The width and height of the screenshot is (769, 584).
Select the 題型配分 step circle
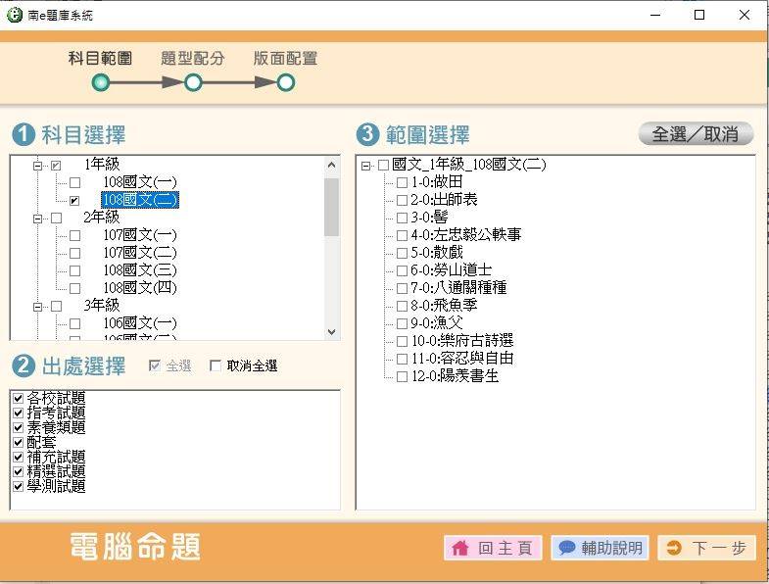click(x=193, y=83)
